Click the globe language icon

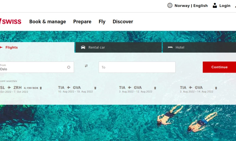click(x=170, y=5)
